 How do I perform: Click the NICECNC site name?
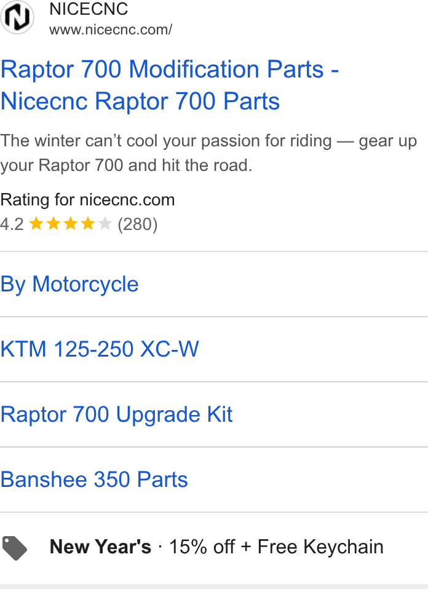89,9
